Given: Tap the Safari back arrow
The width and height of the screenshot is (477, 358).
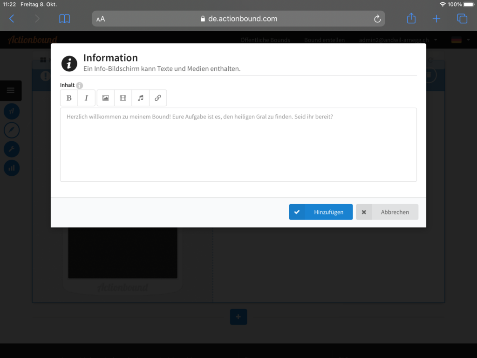Looking at the screenshot, I should pyautogui.click(x=12, y=19).
